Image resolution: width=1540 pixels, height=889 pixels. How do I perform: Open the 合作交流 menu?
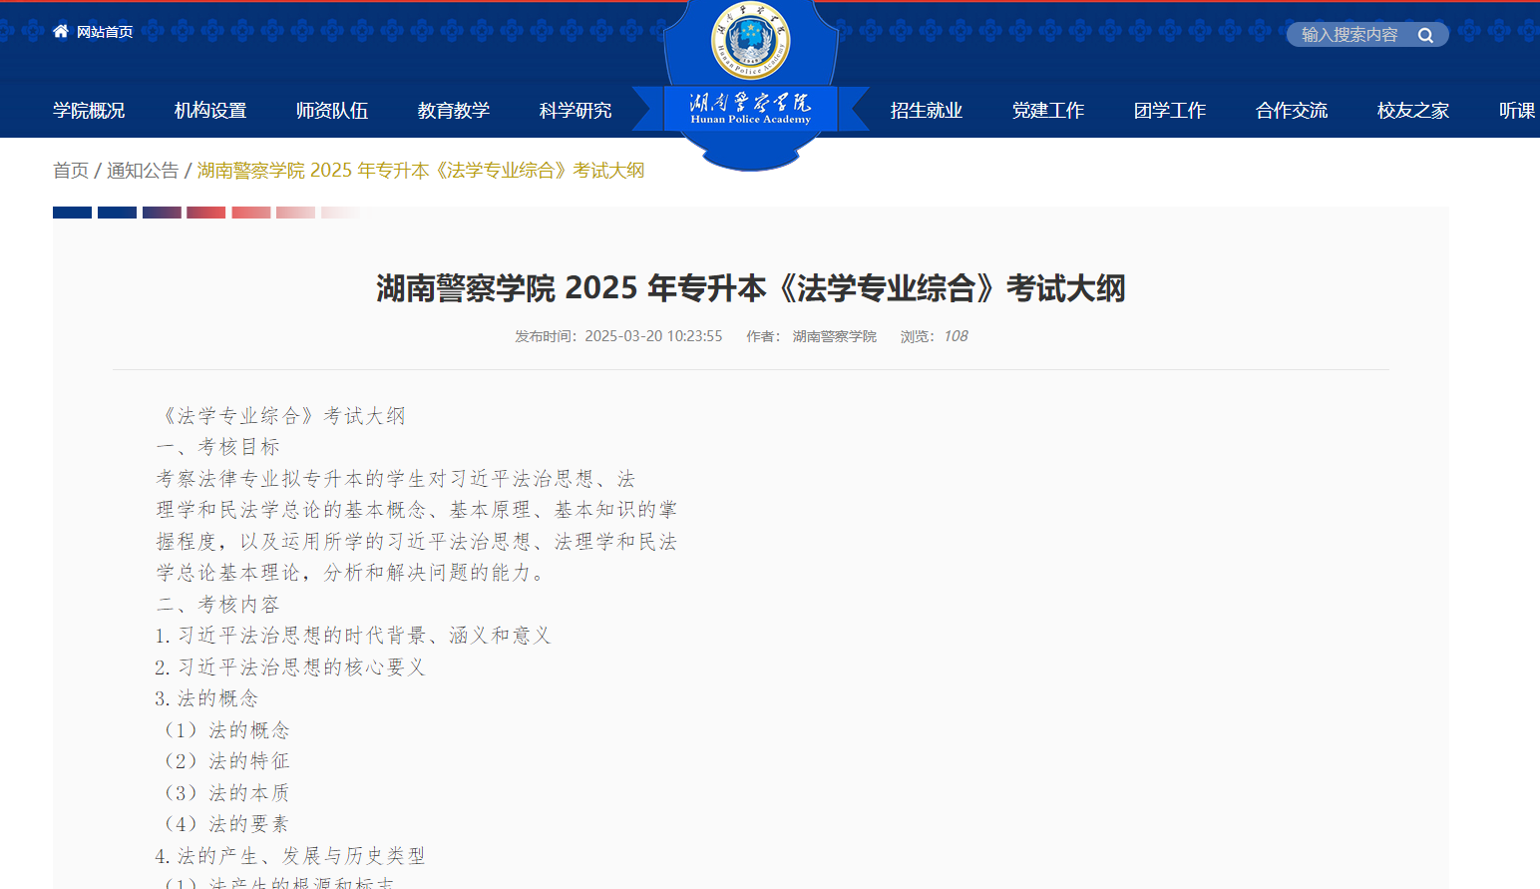(x=1292, y=111)
